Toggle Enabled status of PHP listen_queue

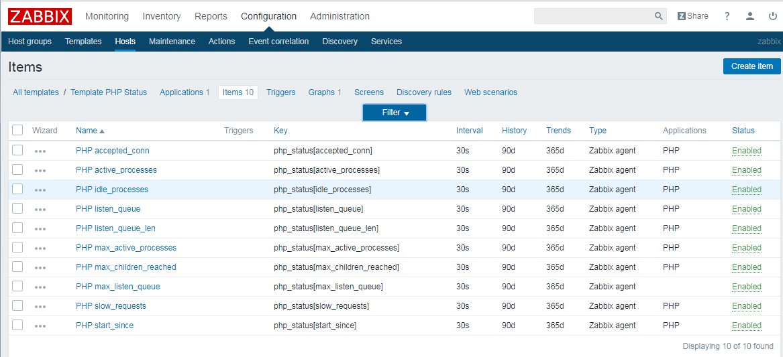(x=746, y=209)
